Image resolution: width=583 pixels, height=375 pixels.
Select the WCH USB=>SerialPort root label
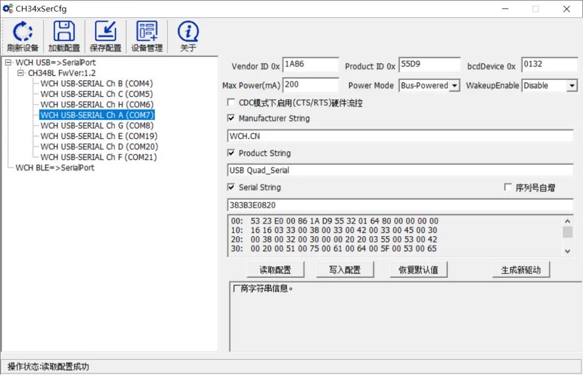[56, 63]
